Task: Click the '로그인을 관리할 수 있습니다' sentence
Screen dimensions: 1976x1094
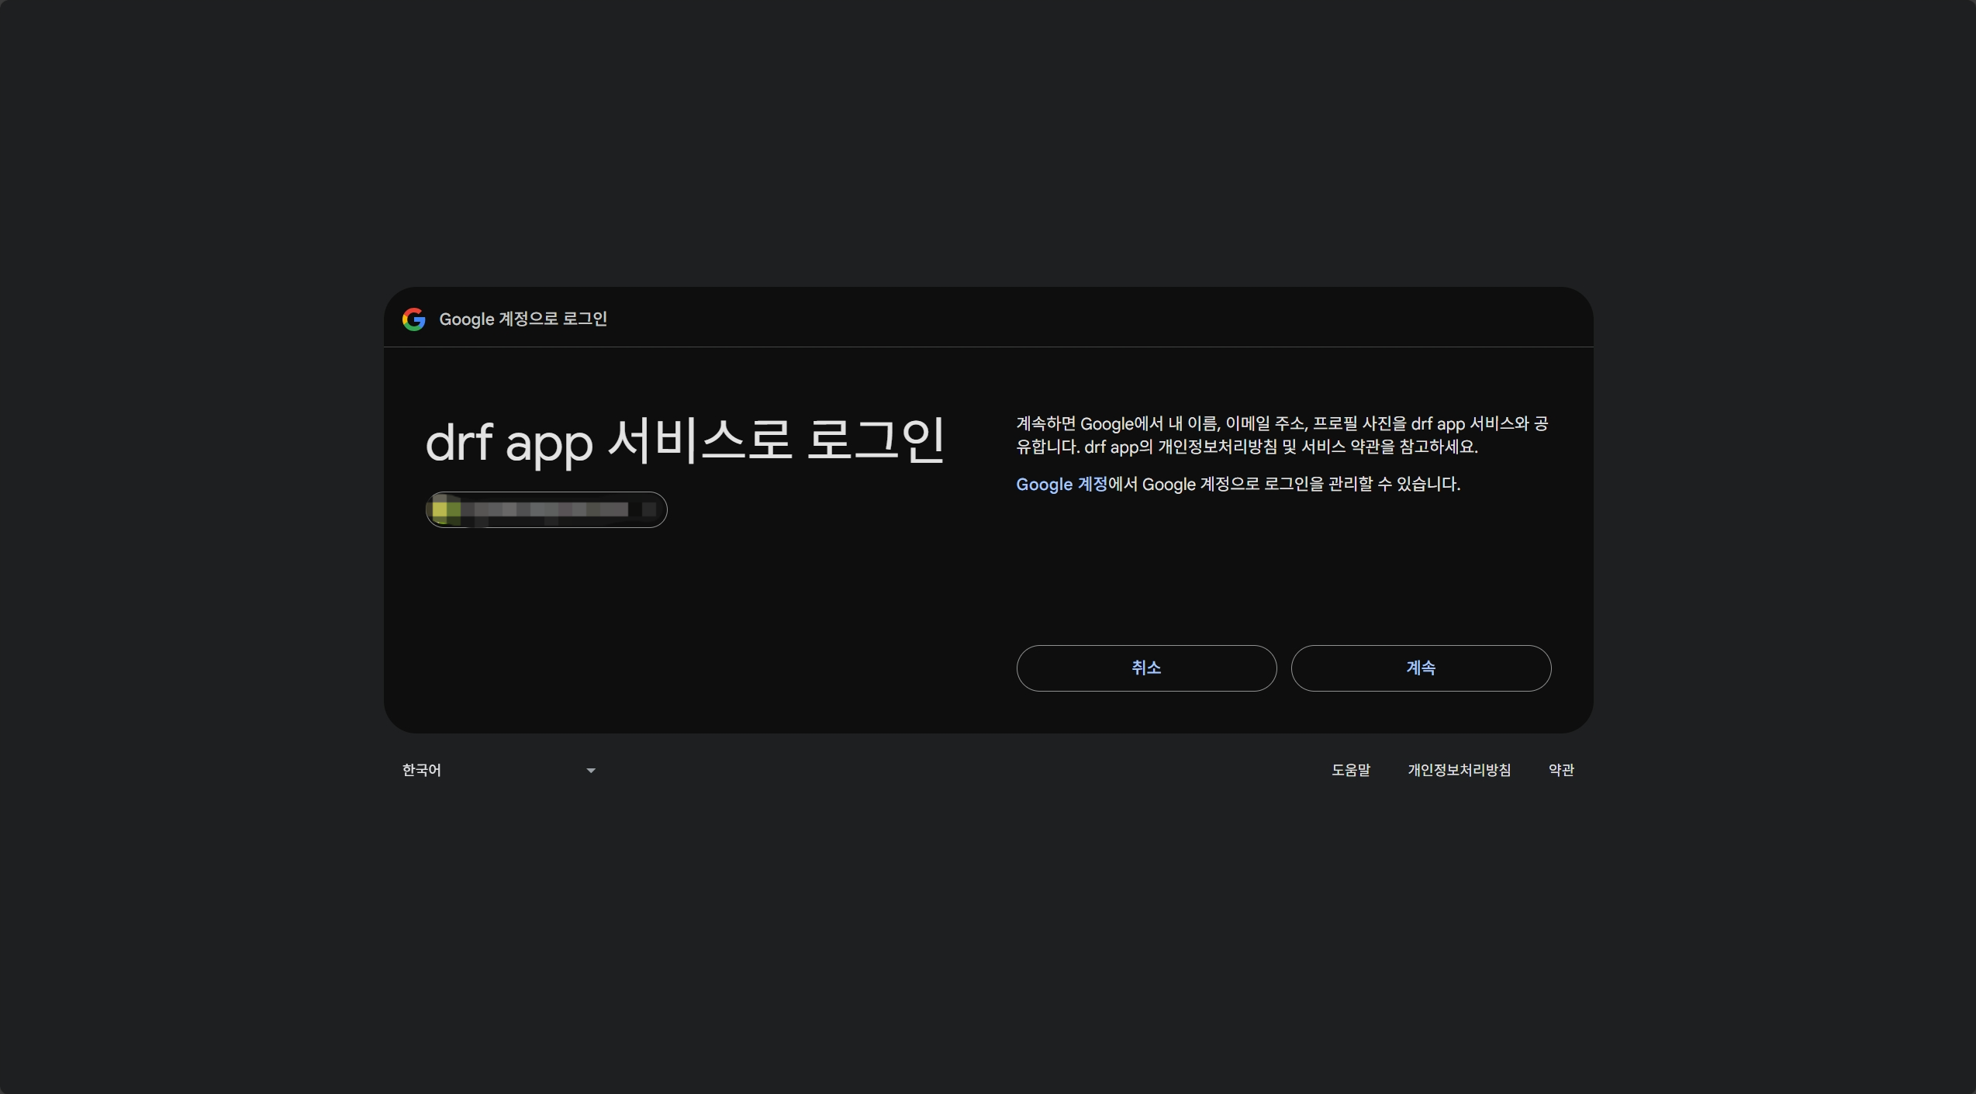Action: point(1362,485)
